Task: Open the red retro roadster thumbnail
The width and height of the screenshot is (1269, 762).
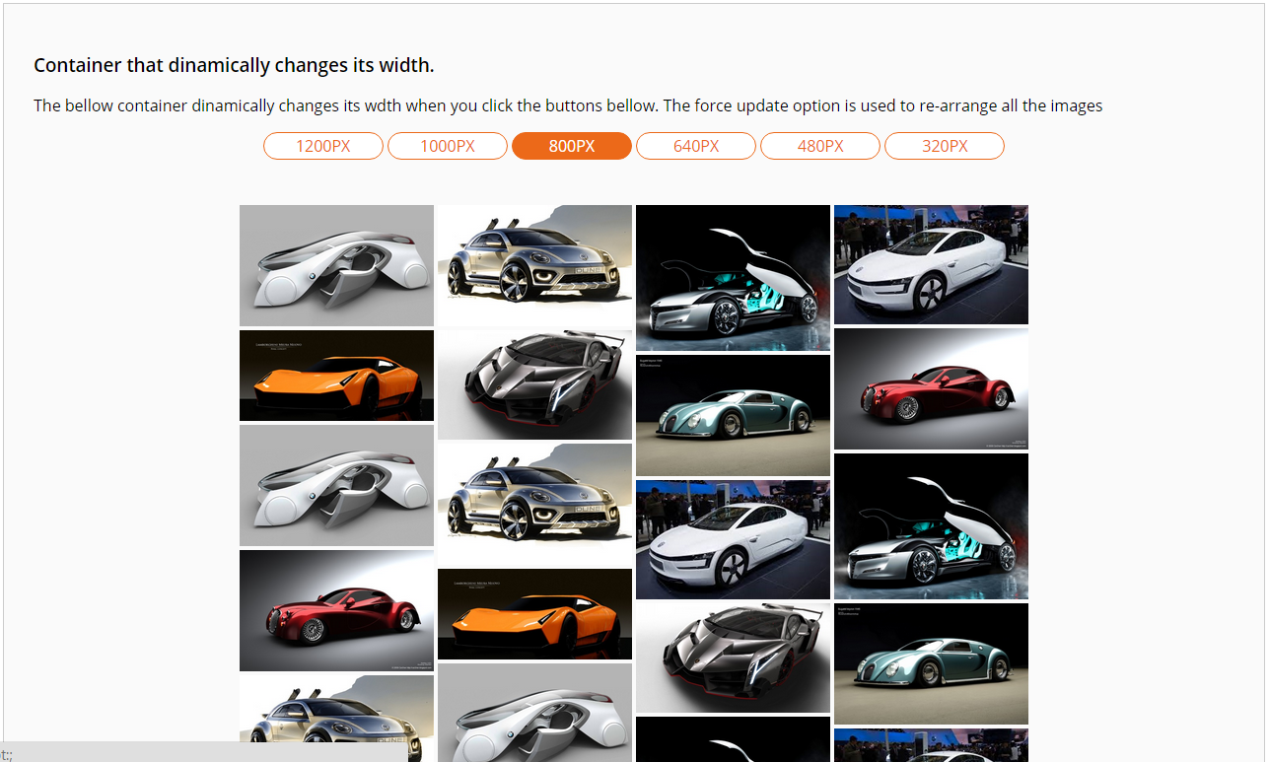Action: 931,388
